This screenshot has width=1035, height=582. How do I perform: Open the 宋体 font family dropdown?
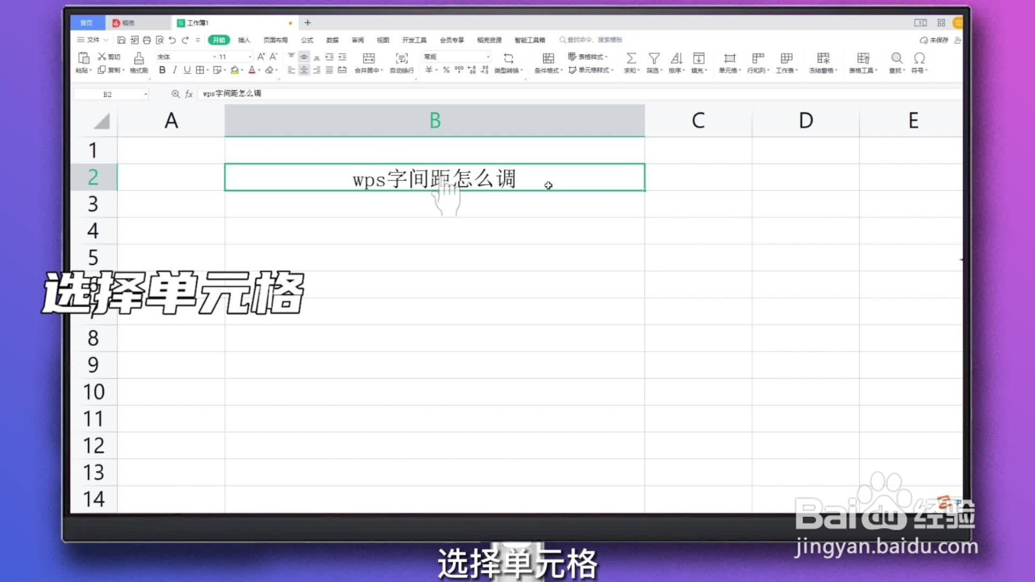[215, 56]
